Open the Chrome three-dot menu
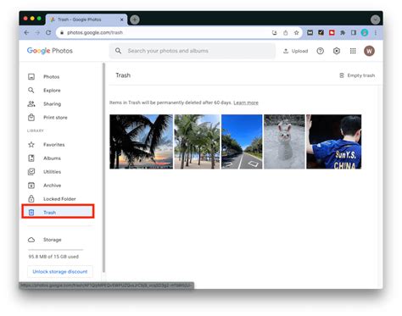The width and height of the screenshot is (402, 316). 376,32
